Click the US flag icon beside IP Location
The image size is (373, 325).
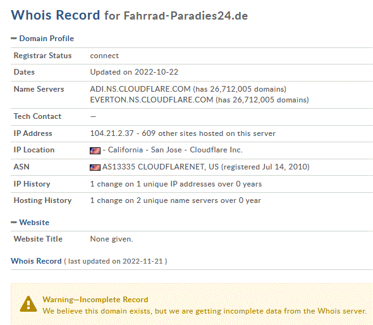click(95, 150)
